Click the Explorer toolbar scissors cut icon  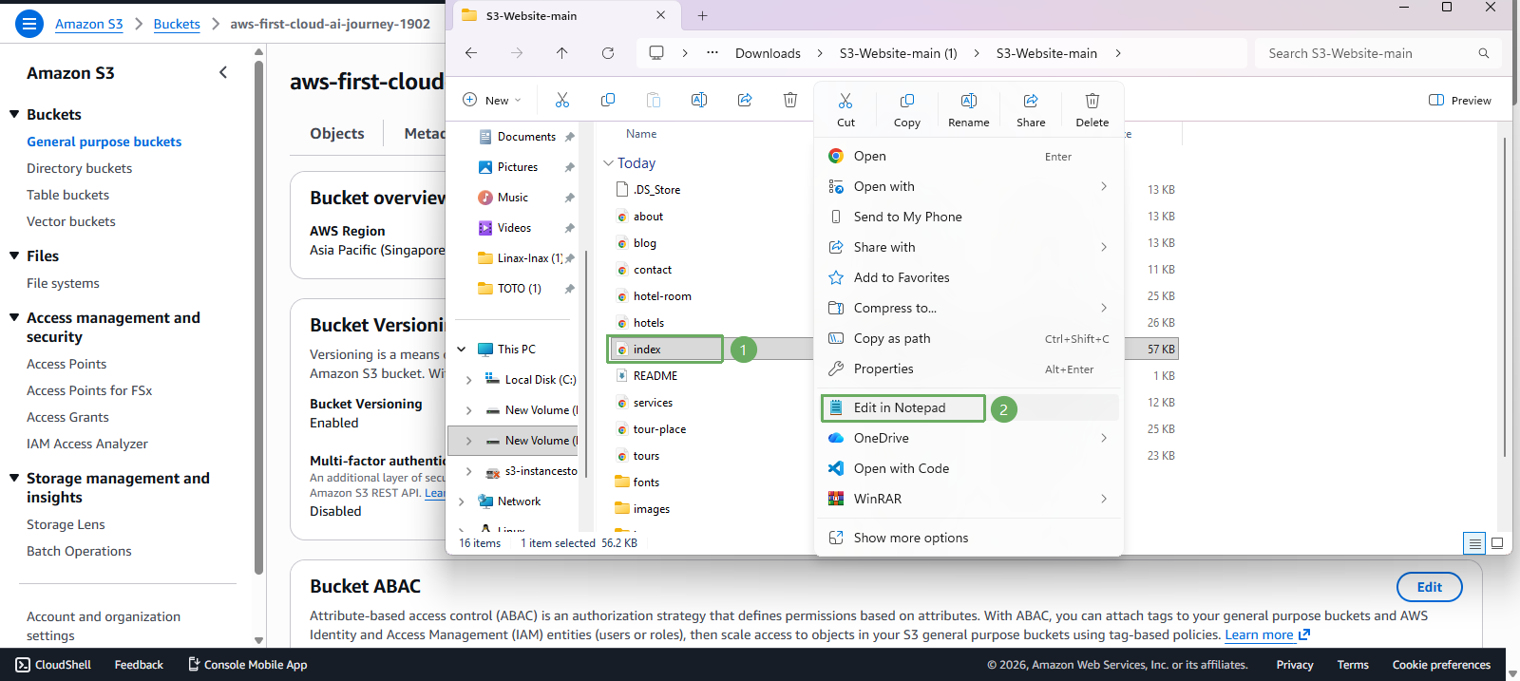coord(562,100)
